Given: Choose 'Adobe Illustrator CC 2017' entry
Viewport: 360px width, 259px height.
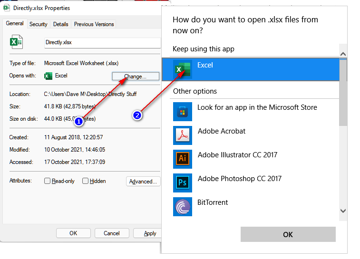Looking at the screenshot, I should point(237,155).
